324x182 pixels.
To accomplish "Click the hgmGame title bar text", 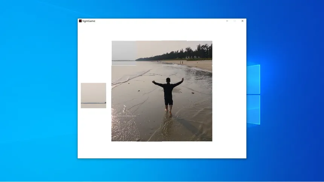I will 89,21.
